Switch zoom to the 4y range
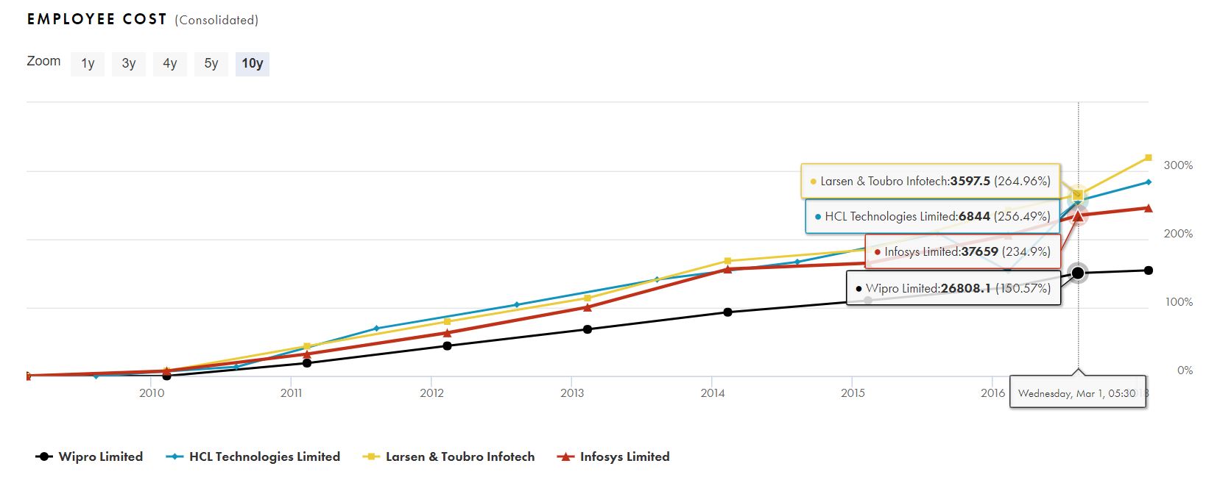 point(170,63)
